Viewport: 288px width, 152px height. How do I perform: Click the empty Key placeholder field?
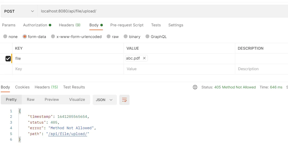point(68,69)
